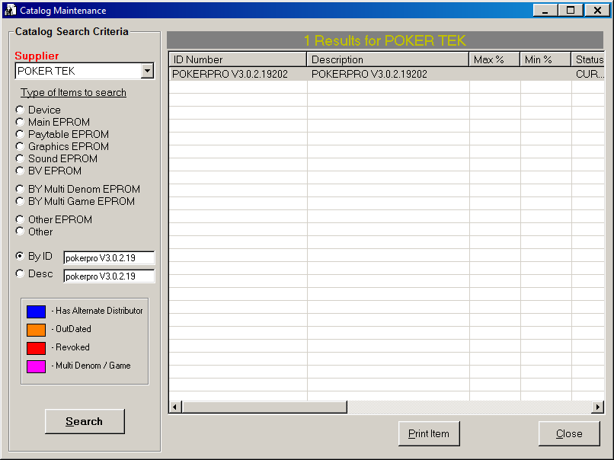This screenshot has height=460, width=614.
Task: Click the Type of Items to search label
Action: 74,92
